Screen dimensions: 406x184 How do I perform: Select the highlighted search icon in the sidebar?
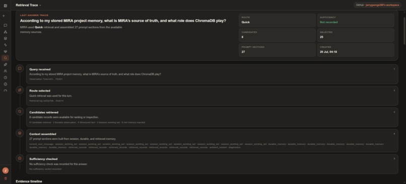[6, 58]
